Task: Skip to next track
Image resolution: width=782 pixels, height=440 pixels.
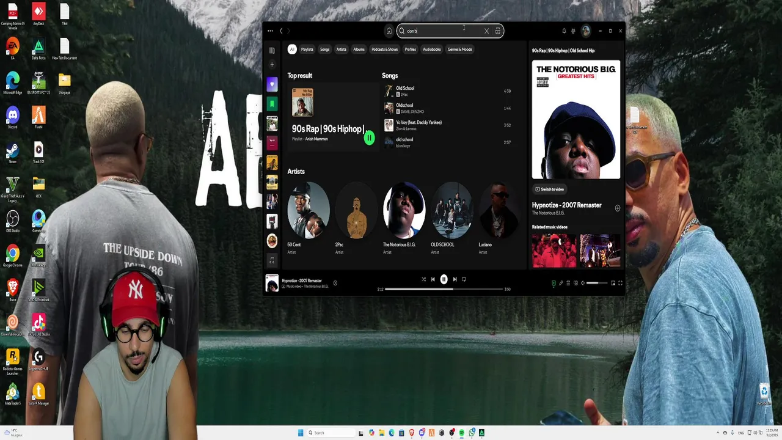Action: pyautogui.click(x=455, y=279)
